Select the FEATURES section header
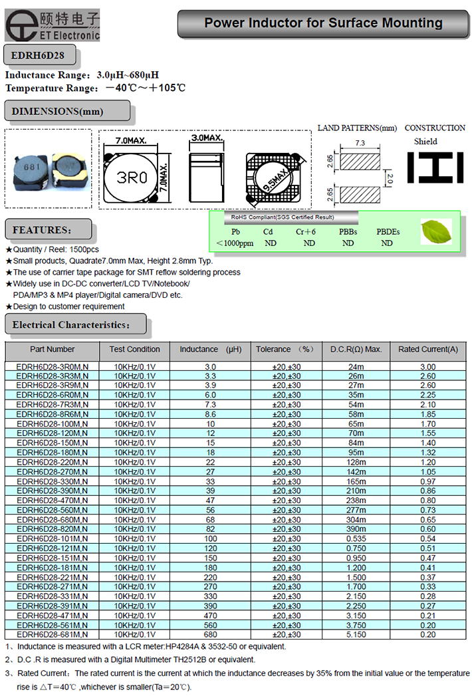This screenshot has width=472, height=696. [46, 229]
